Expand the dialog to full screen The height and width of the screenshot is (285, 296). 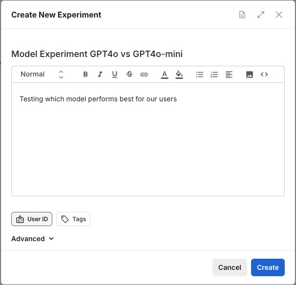(x=261, y=15)
